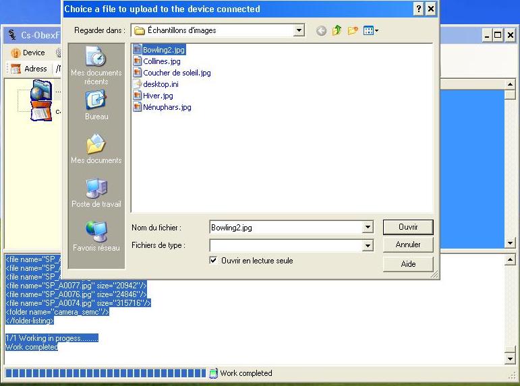Open Mes documents récents in places bar

click(x=96, y=66)
